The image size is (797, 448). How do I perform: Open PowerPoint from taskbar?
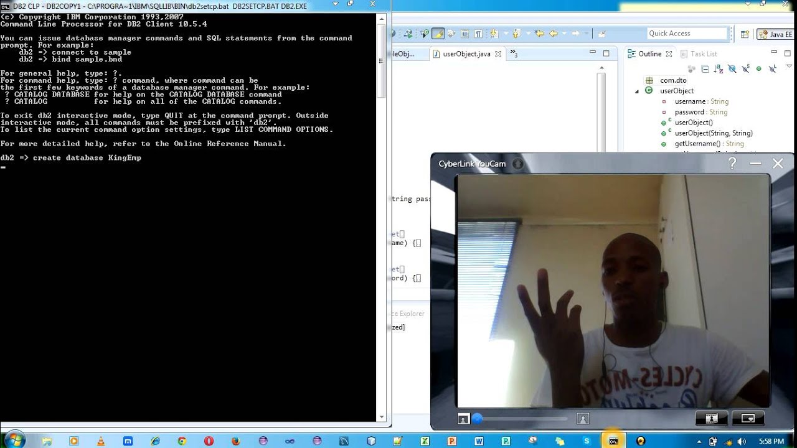pyautogui.click(x=452, y=441)
